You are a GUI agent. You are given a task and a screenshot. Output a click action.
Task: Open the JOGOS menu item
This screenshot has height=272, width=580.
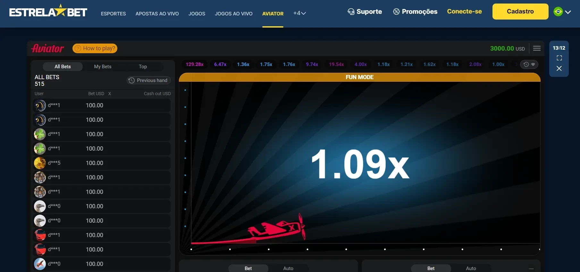click(197, 13)
